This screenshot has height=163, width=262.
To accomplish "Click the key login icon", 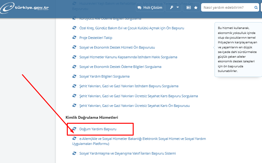I will 172,7.
